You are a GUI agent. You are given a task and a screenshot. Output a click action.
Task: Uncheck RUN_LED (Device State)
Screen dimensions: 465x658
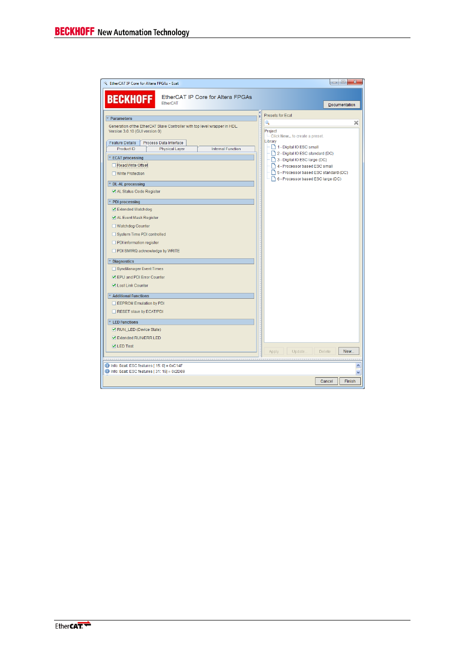114,329
